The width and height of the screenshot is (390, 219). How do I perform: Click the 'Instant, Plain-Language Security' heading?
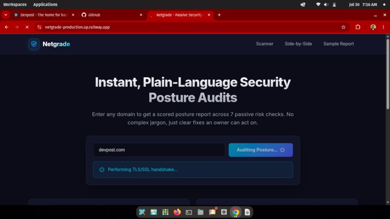(x=193, y=82)
